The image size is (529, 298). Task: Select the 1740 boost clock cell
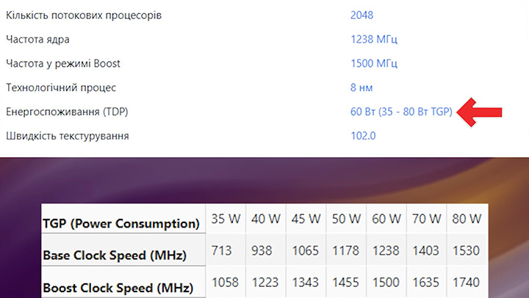tap(467, 283)
